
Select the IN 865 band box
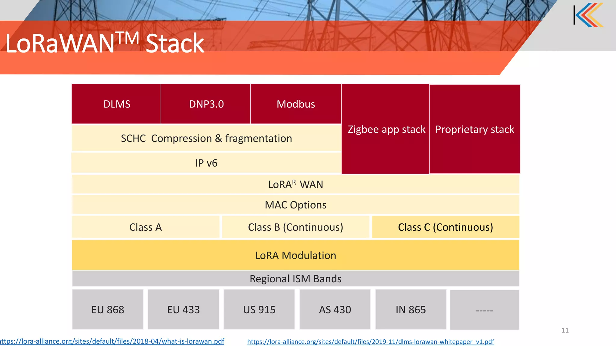[x=411, y=310]
